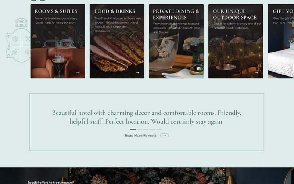Screen dimensions: 294x184
Task: Open the Food & Drinks heading
Action: tap(115, 11)
